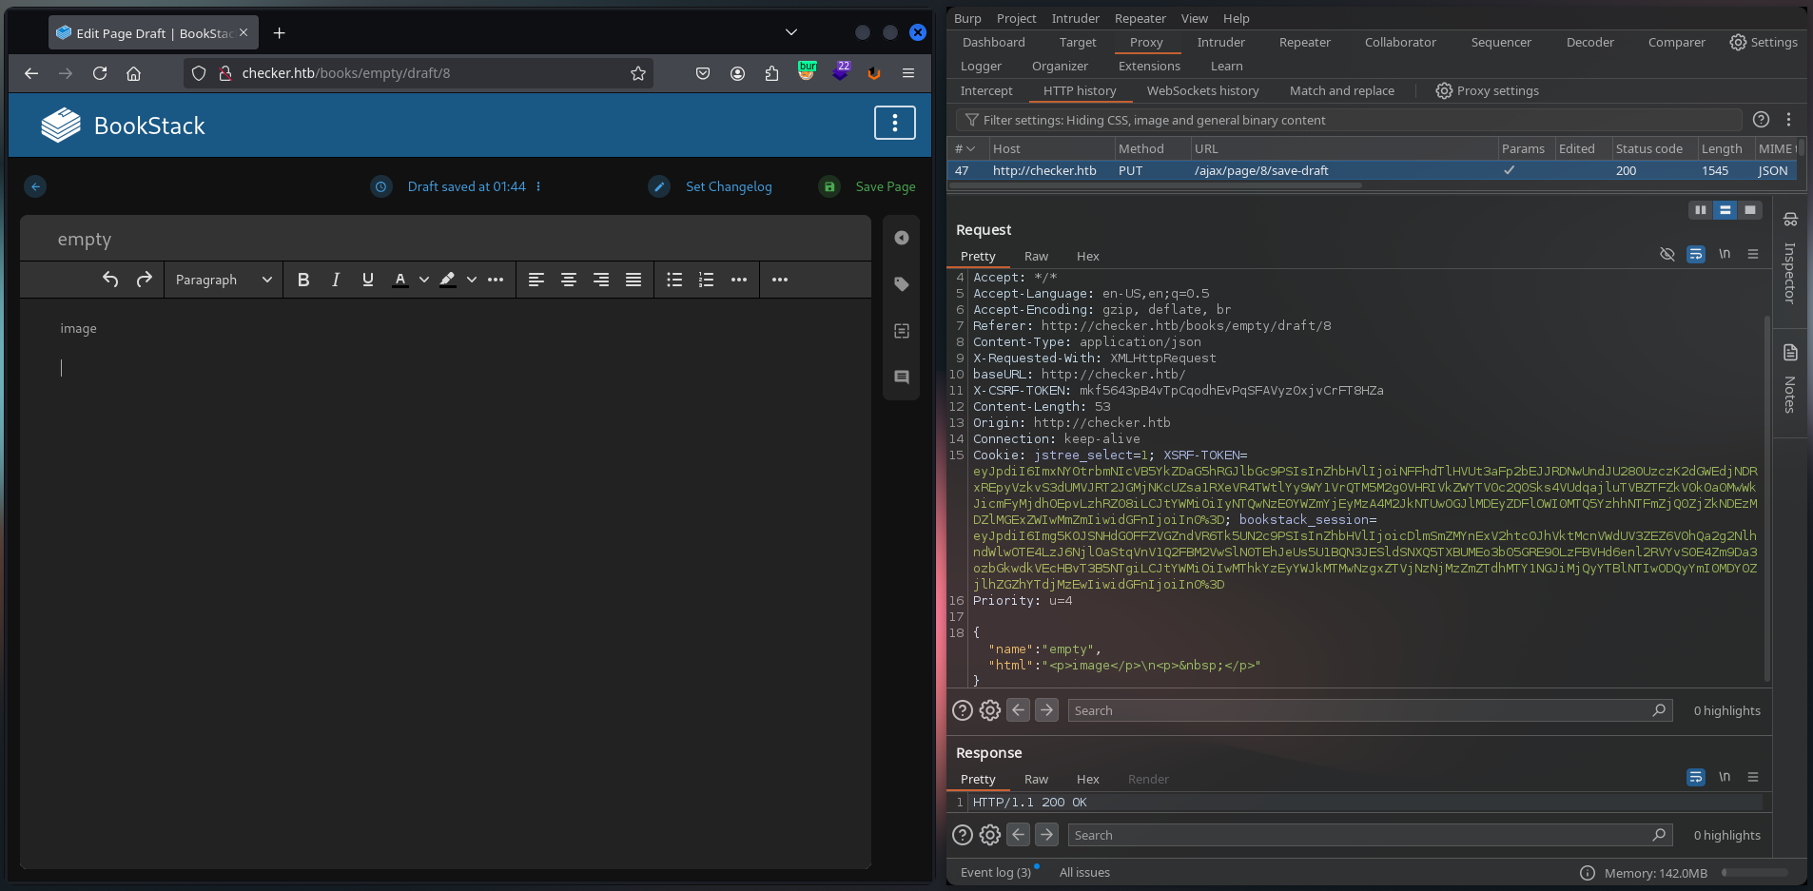This screenshot has height=891, width=1813.
Task: Apply highlight color in editor toolbar
Action: pos(448,280)
